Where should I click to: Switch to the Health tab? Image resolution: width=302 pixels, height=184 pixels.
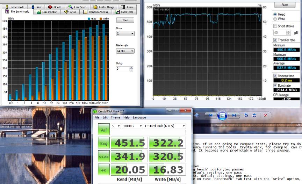[x=55, y=7]
